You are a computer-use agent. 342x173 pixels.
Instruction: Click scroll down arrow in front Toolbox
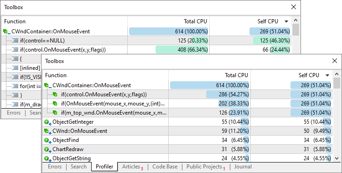point(337,158)
